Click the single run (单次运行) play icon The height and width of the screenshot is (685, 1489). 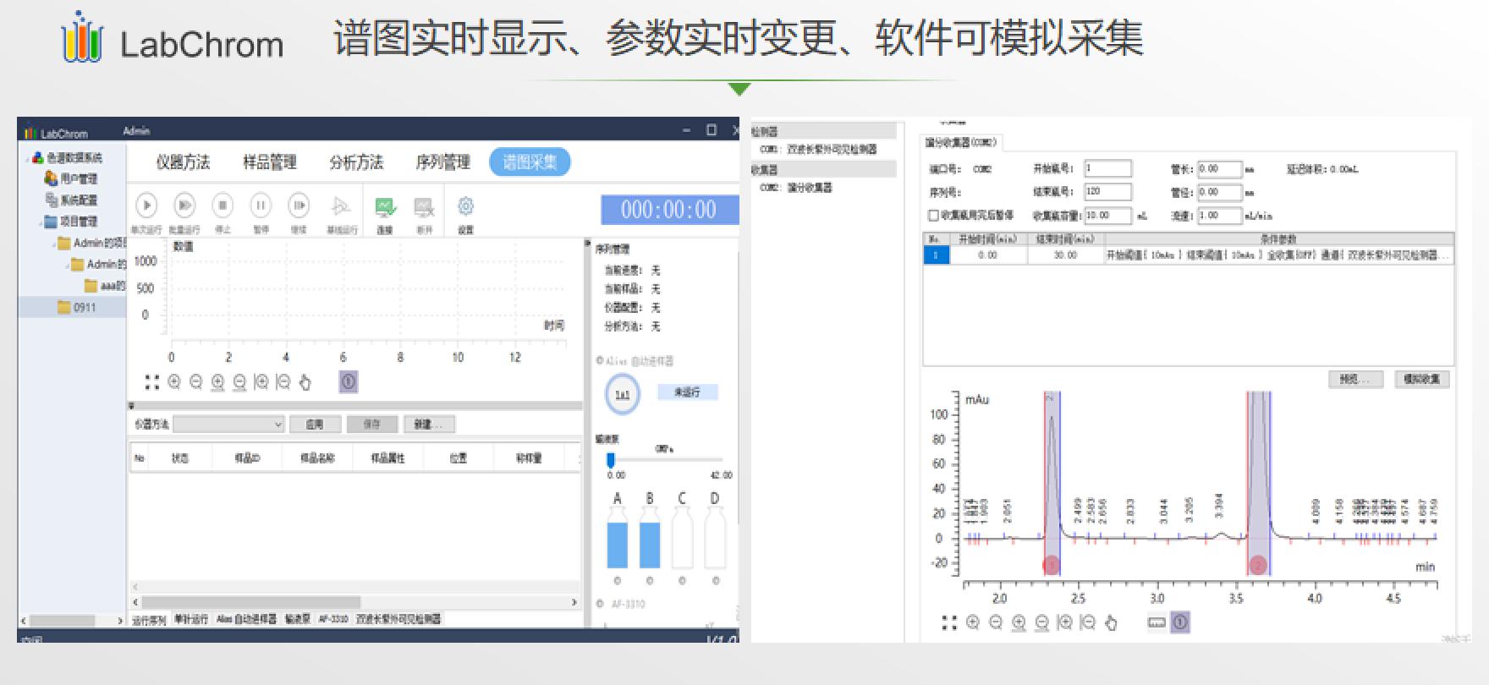146,205
